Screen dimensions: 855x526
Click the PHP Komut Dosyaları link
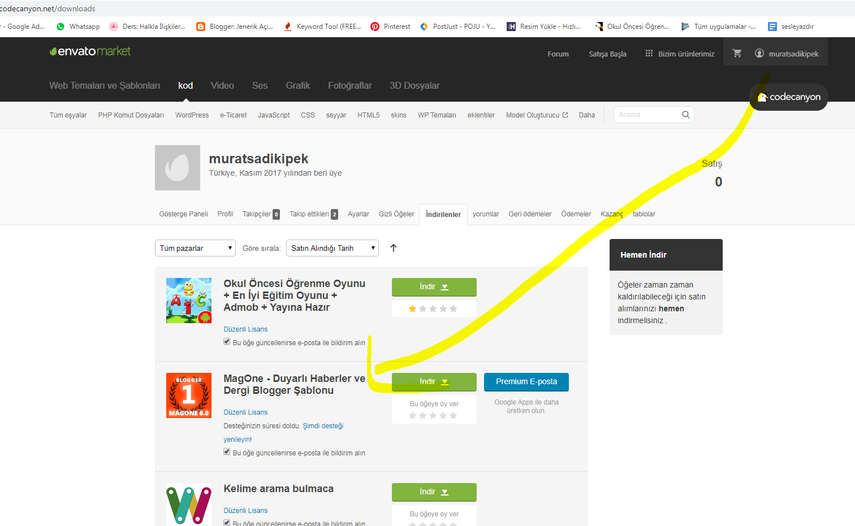tap(131, 115)
